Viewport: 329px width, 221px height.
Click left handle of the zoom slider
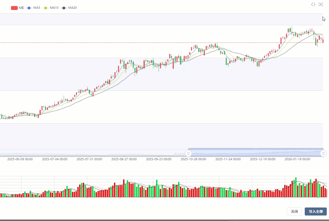(188, 153)
